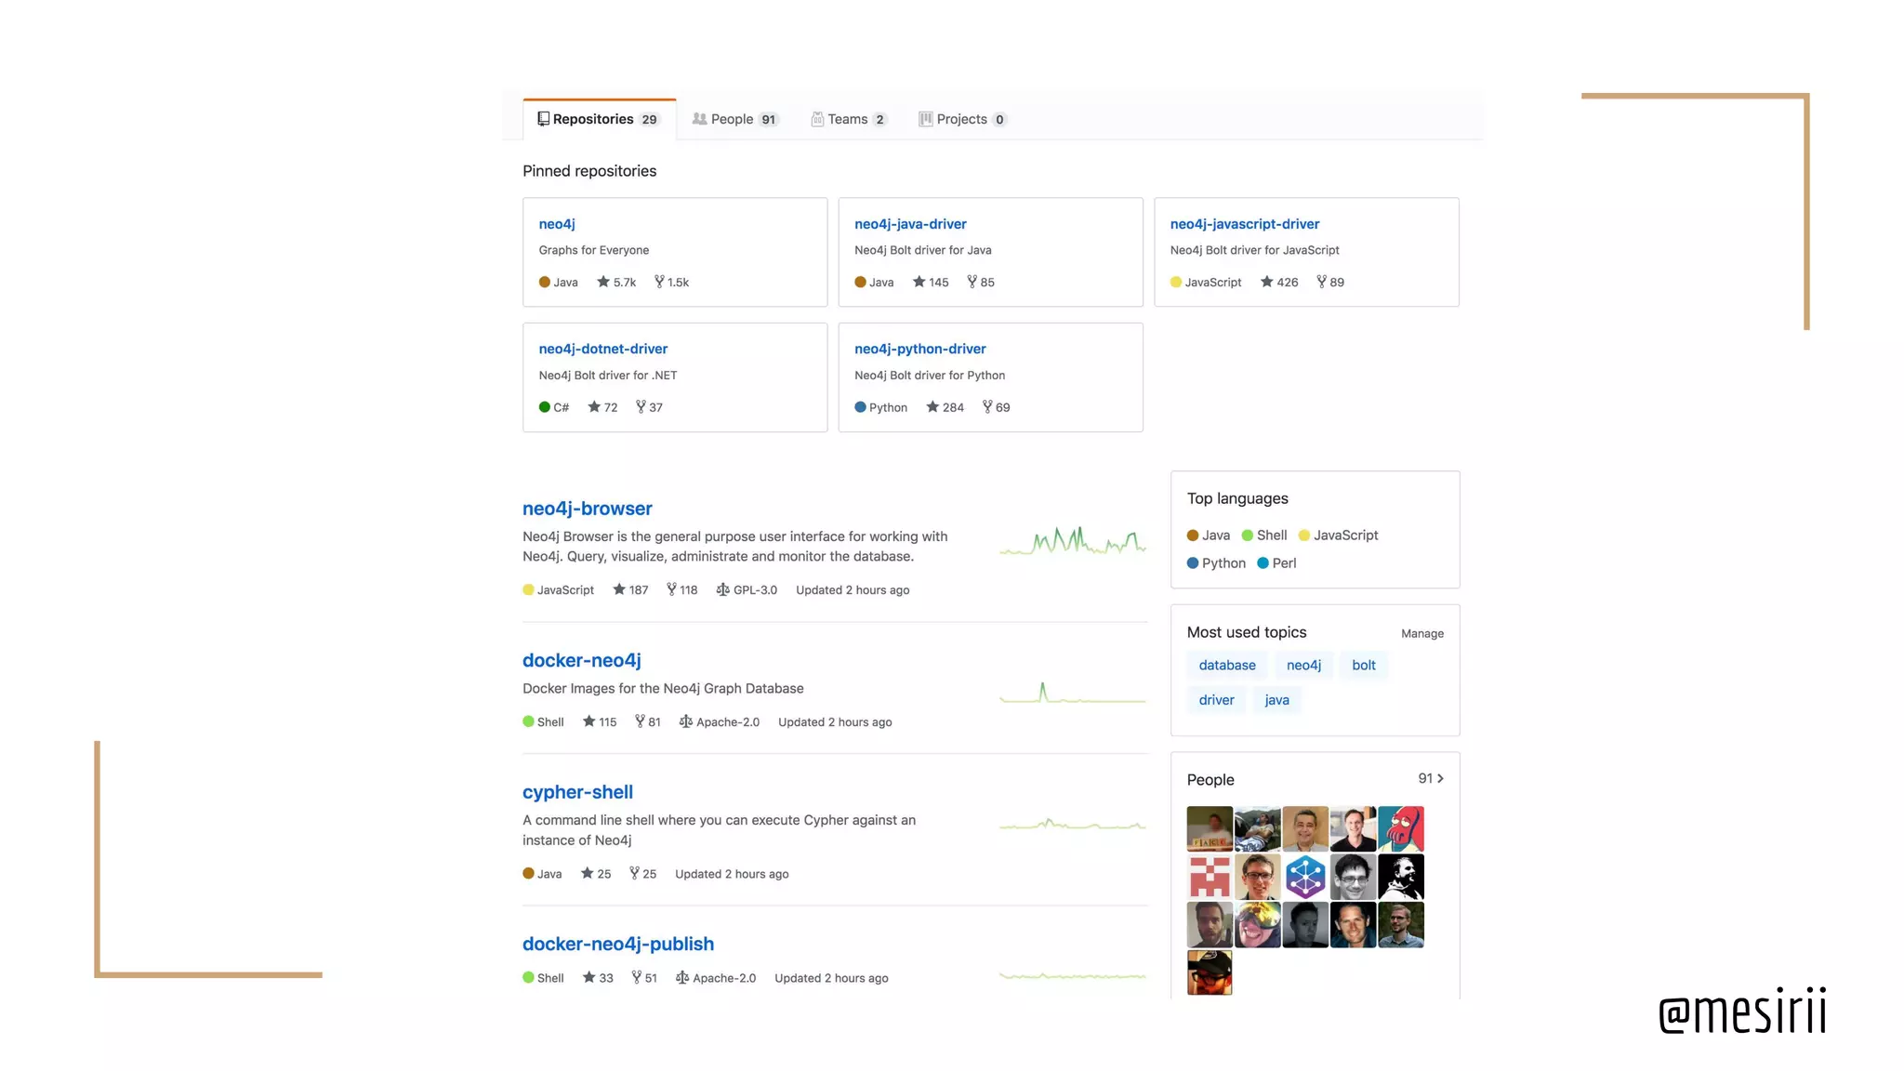Click the fork icon on docker-neo4j repository

click(x=640, y=721)
